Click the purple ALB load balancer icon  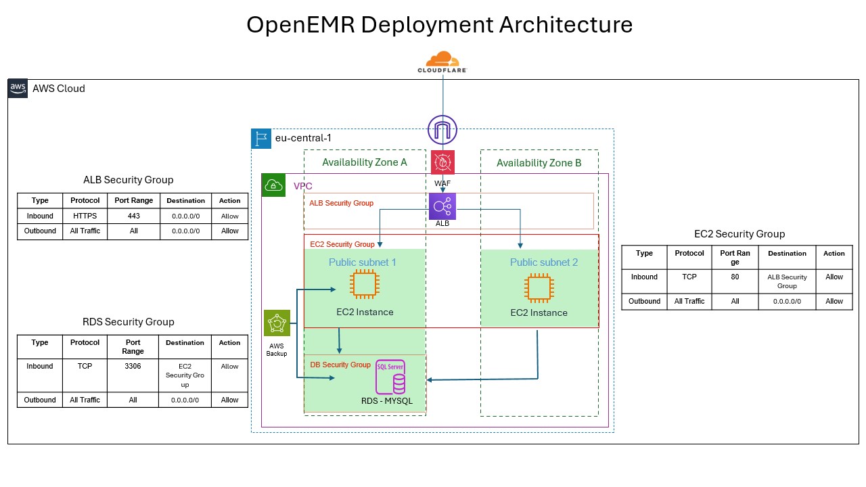point(442,206)
